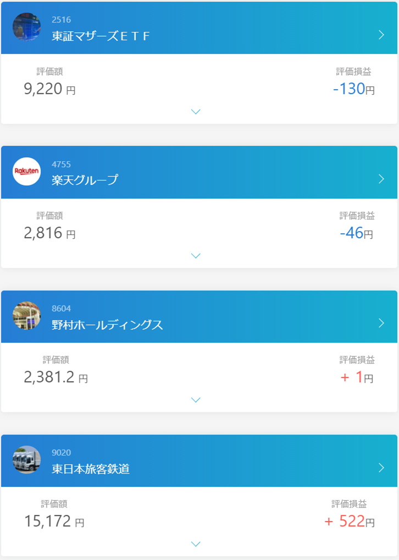Open 野村ホールディングス details via right arrow
399x560 pixels.
point(381,323)
